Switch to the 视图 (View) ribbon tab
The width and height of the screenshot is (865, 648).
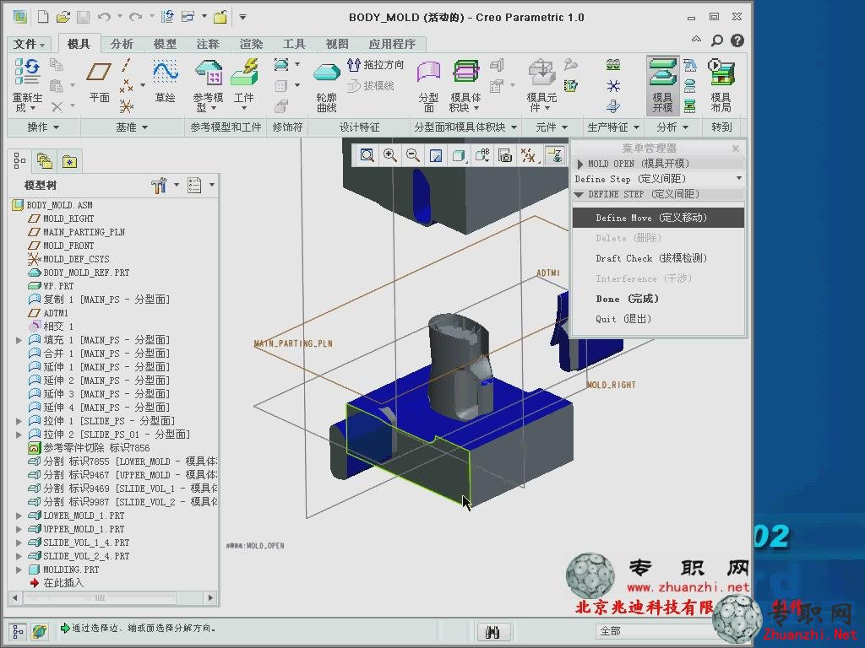(337, 44)
